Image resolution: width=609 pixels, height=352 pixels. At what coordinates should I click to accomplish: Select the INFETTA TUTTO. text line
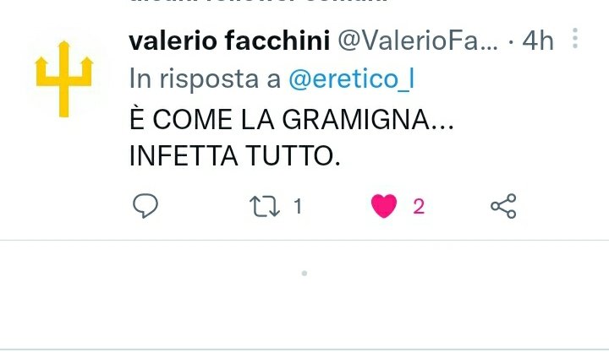coord(234,156)
